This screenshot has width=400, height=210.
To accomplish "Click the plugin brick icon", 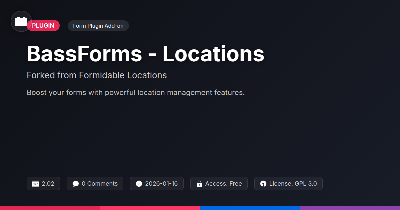I will (21, 21).
